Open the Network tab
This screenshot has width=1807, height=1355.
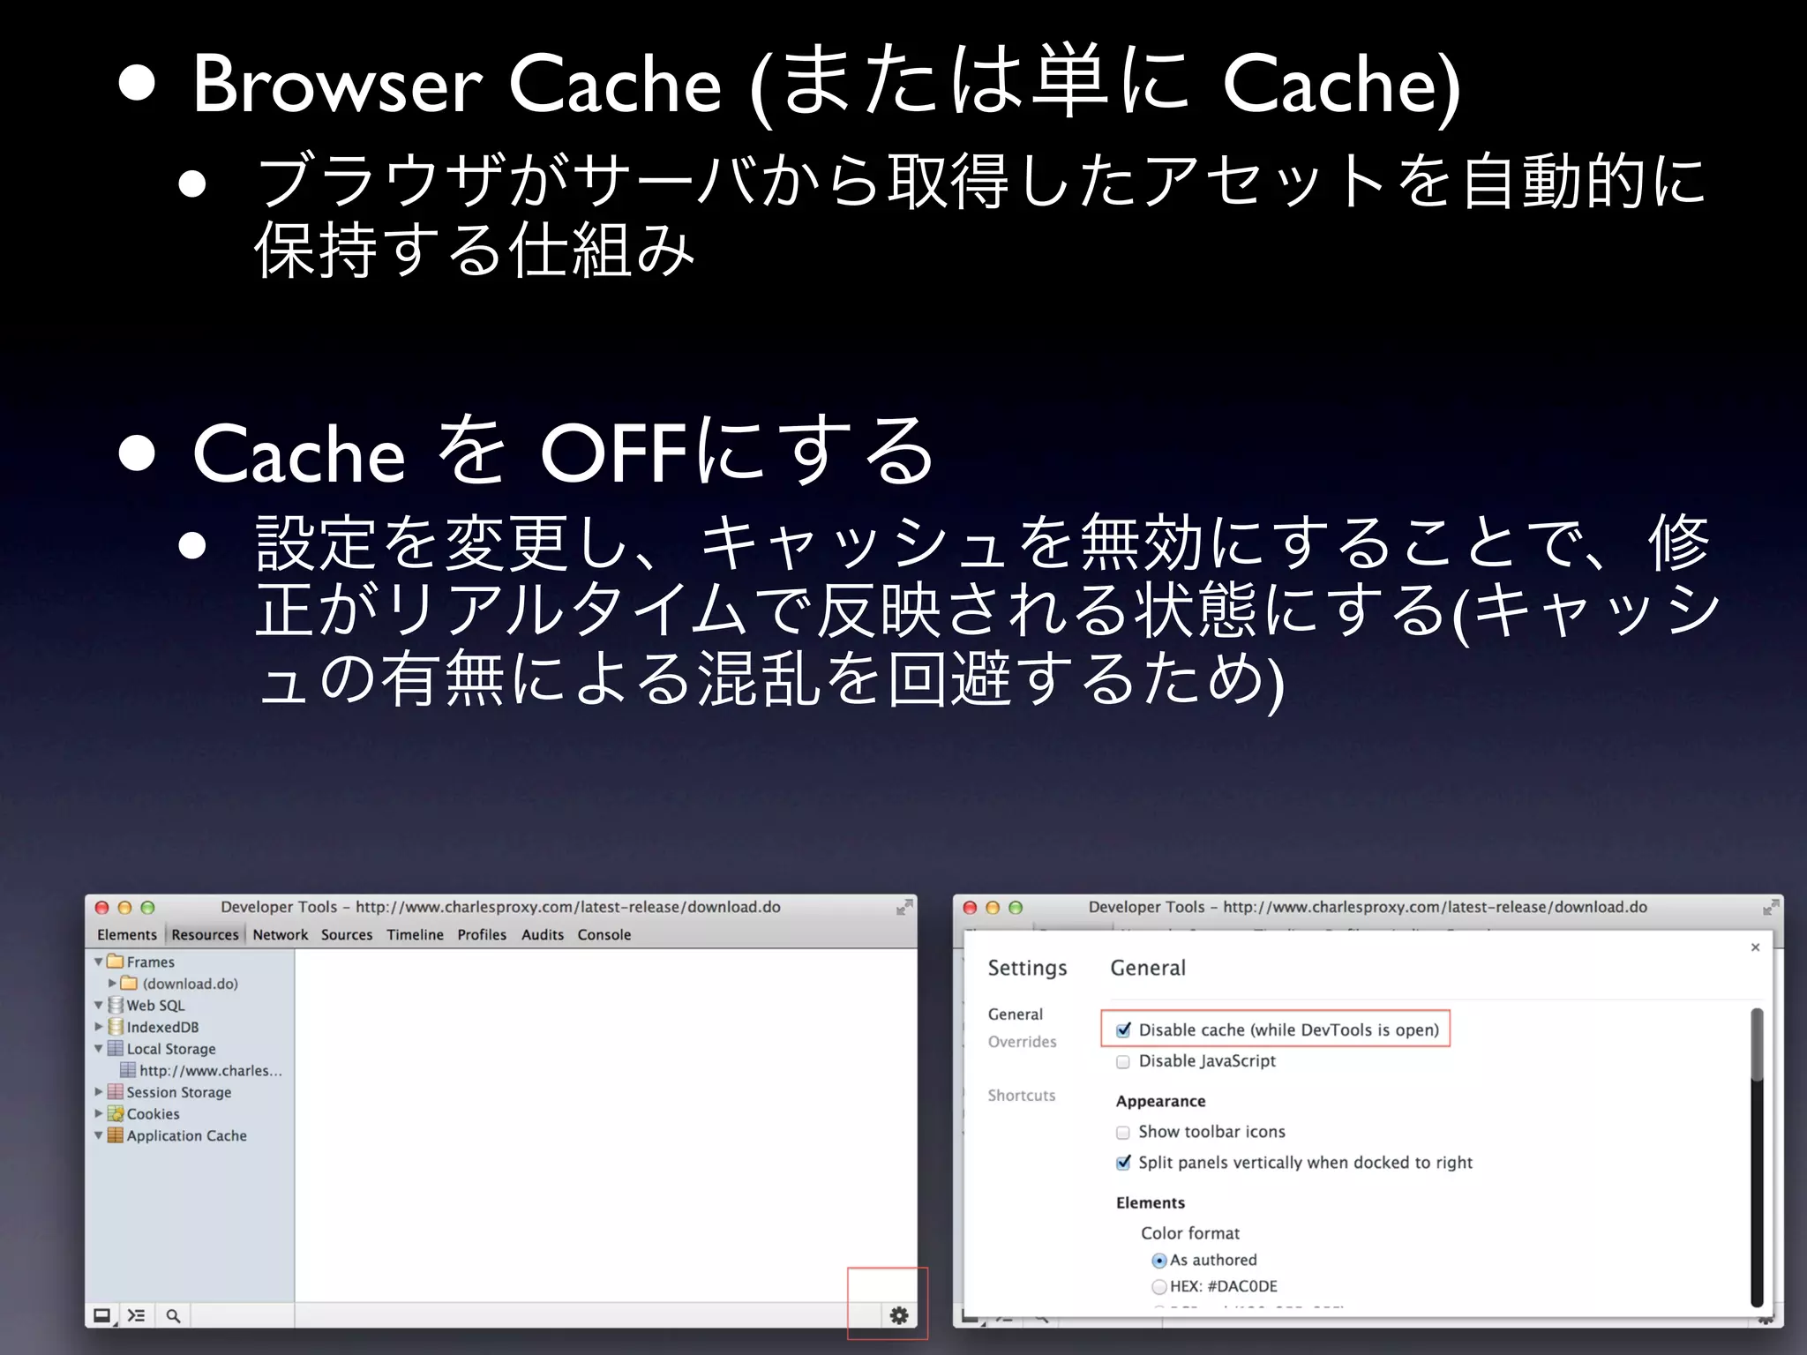tap(281, 934)
